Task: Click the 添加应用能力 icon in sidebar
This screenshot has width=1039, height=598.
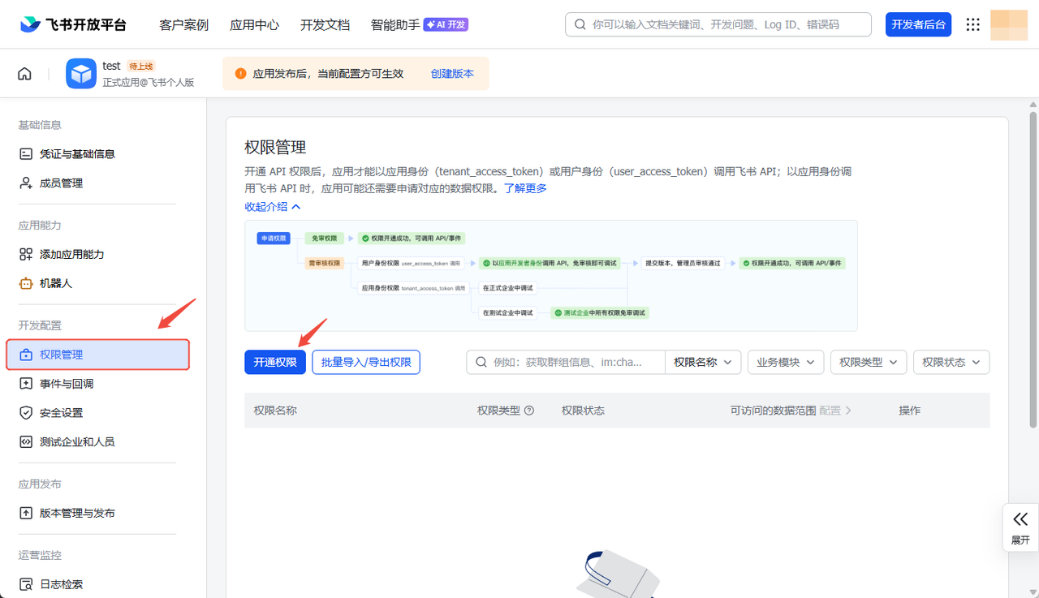Action: (26, 254)
